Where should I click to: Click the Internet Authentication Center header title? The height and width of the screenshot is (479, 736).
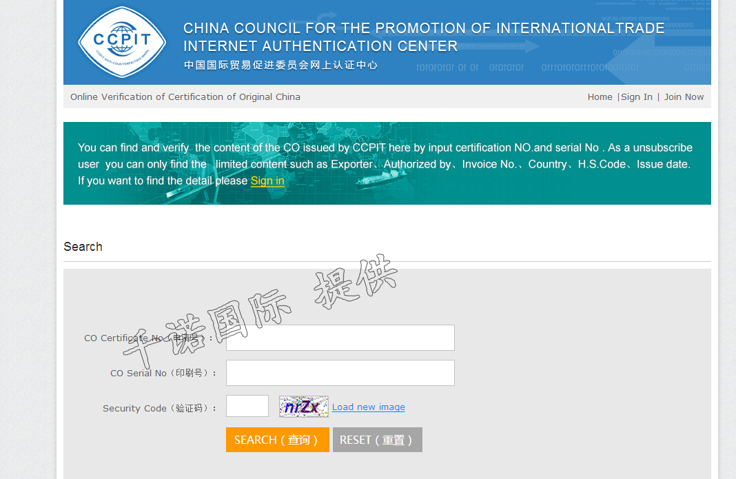pyautogui.click(x=320, y=47)
